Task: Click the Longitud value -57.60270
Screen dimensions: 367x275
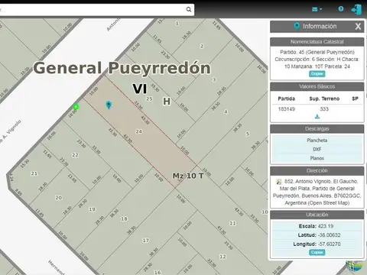Action: click(329, 244)
